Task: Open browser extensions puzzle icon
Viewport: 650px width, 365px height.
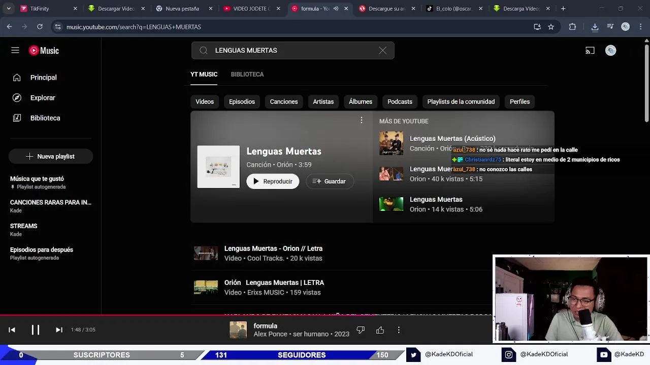Action: [x=572, y=27]
